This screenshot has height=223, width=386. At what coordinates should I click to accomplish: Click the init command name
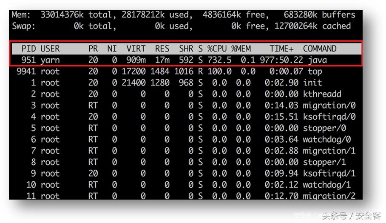point(312,83)
